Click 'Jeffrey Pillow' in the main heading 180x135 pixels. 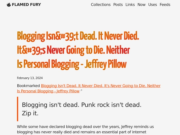point(106,64)
